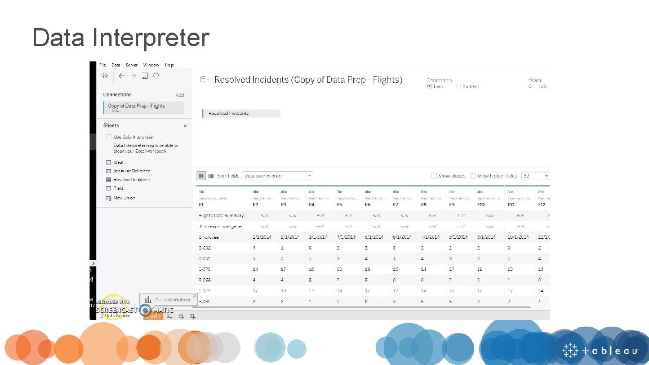Close the Go to Worksheet tooltip
The image size is (649, 365).
(194, 296)
